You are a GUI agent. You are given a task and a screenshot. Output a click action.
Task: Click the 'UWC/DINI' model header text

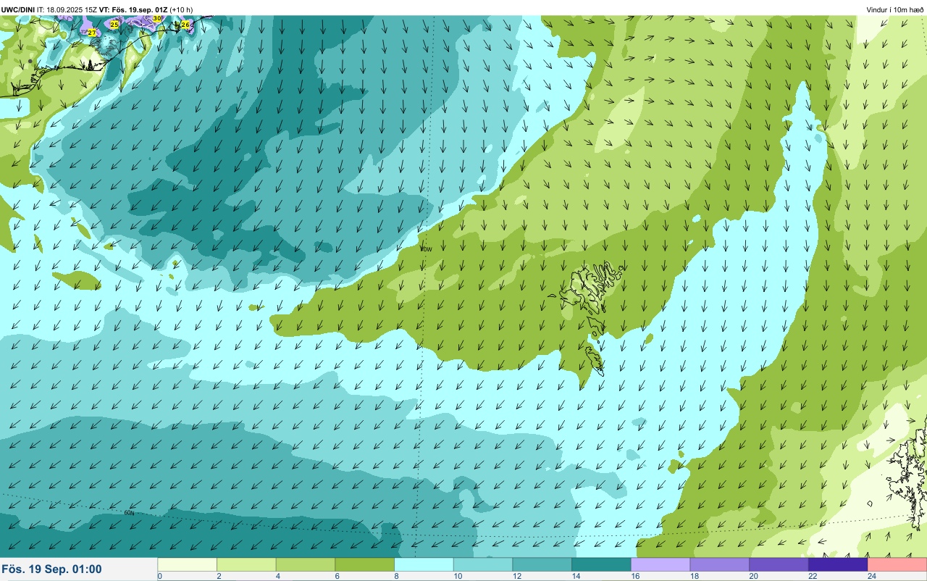coord(18,9)
